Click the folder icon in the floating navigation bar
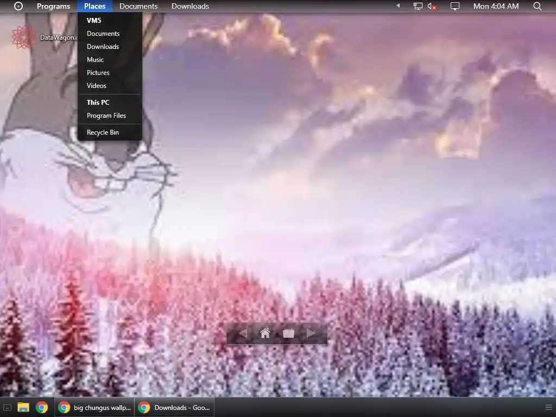556x417 pixels. coord(289,333)
